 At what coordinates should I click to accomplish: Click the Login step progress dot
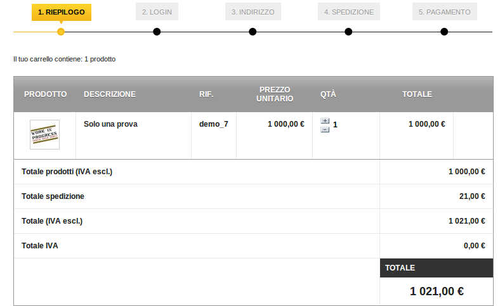click(157, 32)
